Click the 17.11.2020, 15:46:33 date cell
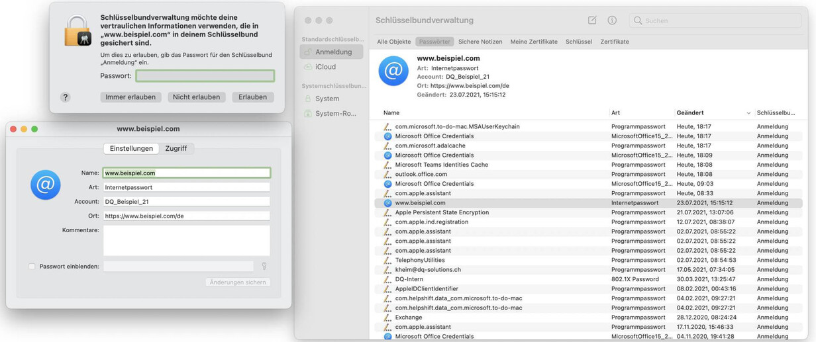This screenshot has width=816, height=342. pyautogui.click(x=705, y=327)
